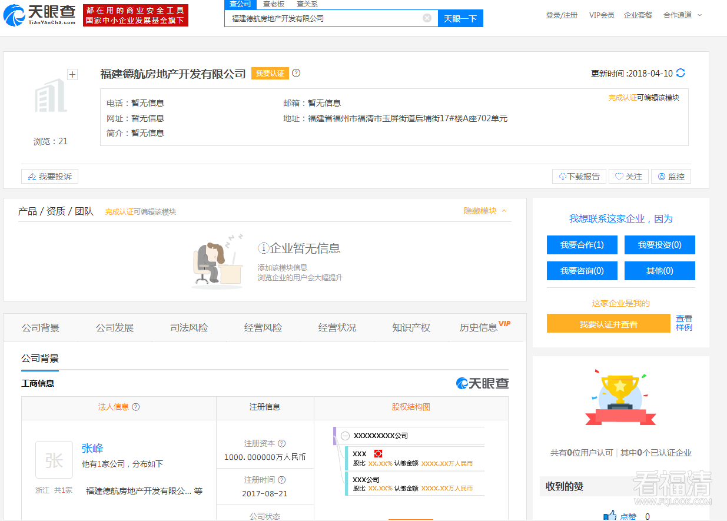Open legal person 张峰 profile link
727x521 pixels.
92,449
